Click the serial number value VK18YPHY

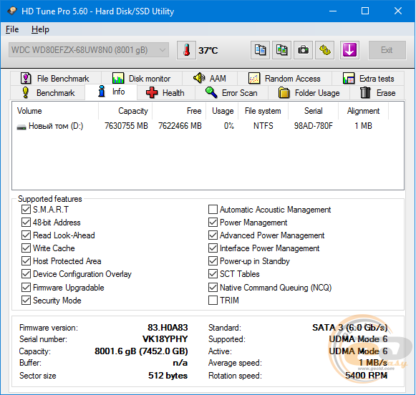(165, 339)
